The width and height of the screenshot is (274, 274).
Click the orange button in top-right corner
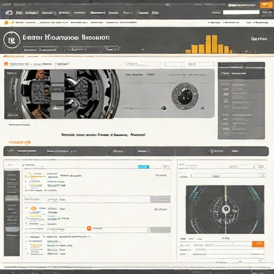(266, 5)
